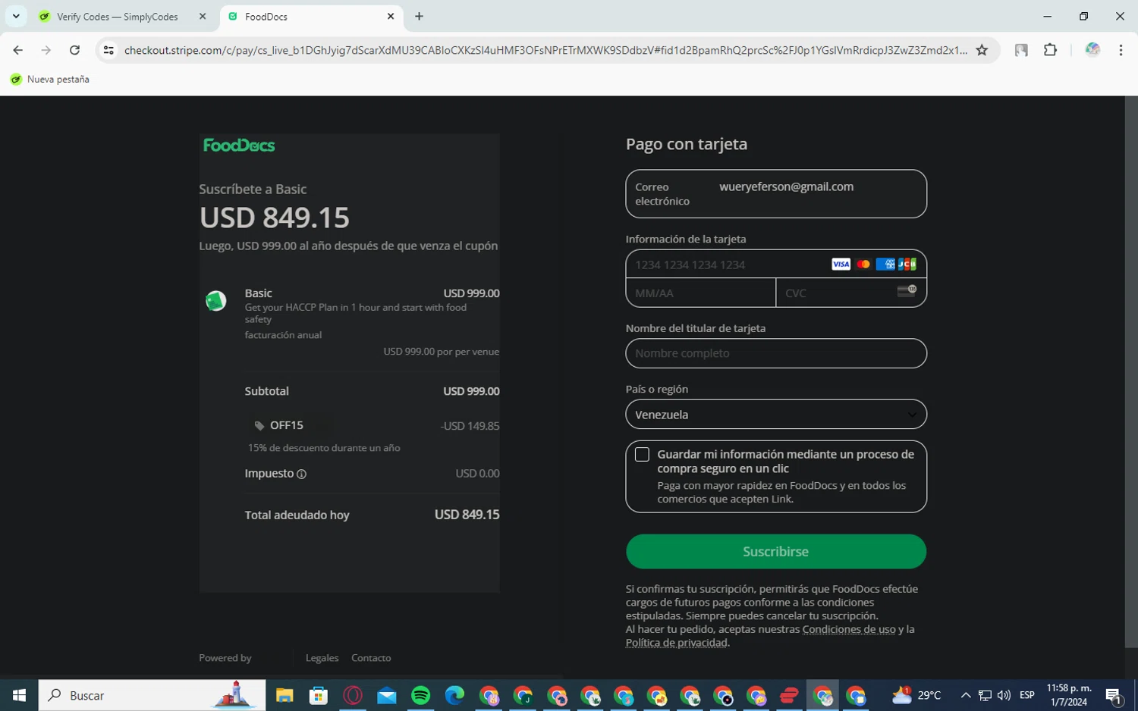Open the Nueva pestaña bookmark

click(50, 79)
